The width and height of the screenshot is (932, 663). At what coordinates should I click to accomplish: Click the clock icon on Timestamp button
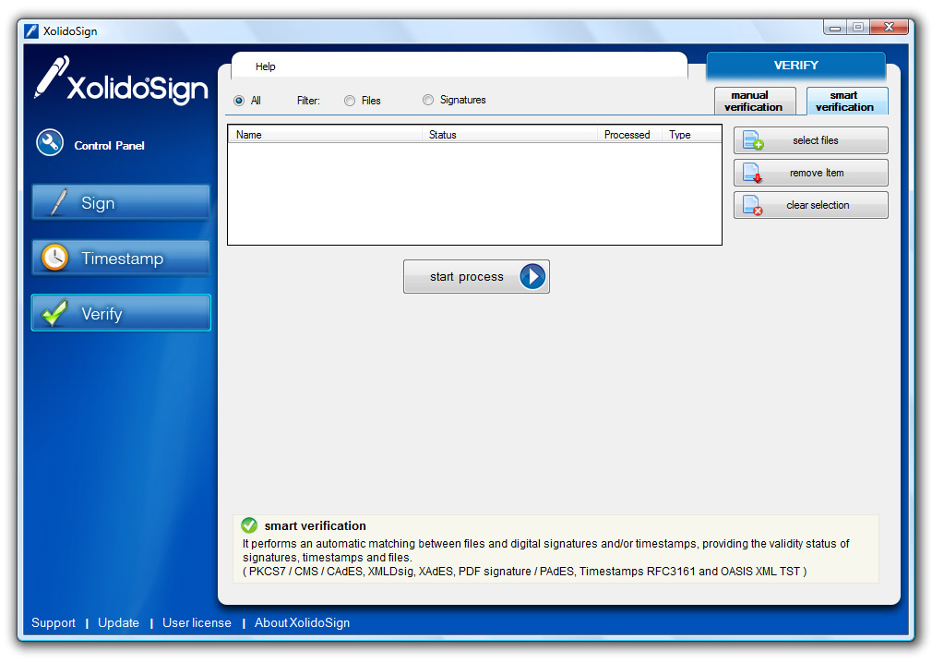(54, 258)
